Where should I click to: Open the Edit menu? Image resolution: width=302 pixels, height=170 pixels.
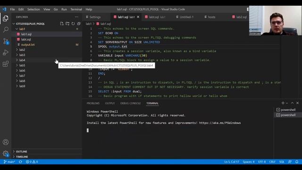pyautogui.click(x=21, y=9)
